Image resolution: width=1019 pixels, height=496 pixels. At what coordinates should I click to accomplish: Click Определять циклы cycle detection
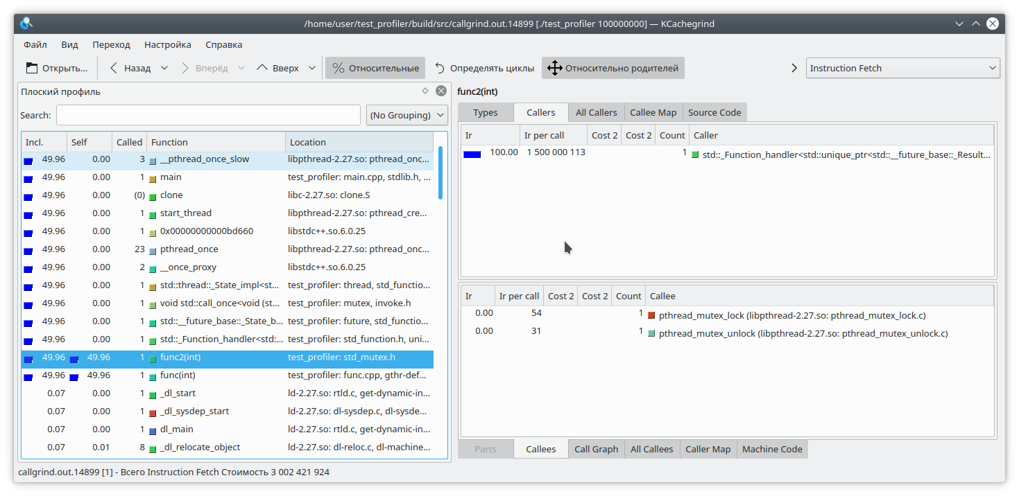[x=484, y=68]
